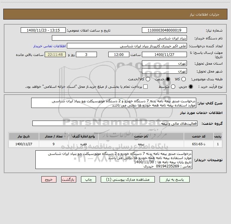Select the جزیی purchase type radio
231x224 pixels.
pos(190,87)
